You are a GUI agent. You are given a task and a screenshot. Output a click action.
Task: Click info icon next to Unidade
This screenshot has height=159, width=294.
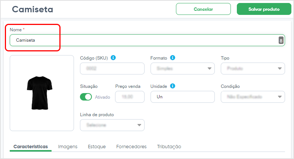click(x=173, y=86)
